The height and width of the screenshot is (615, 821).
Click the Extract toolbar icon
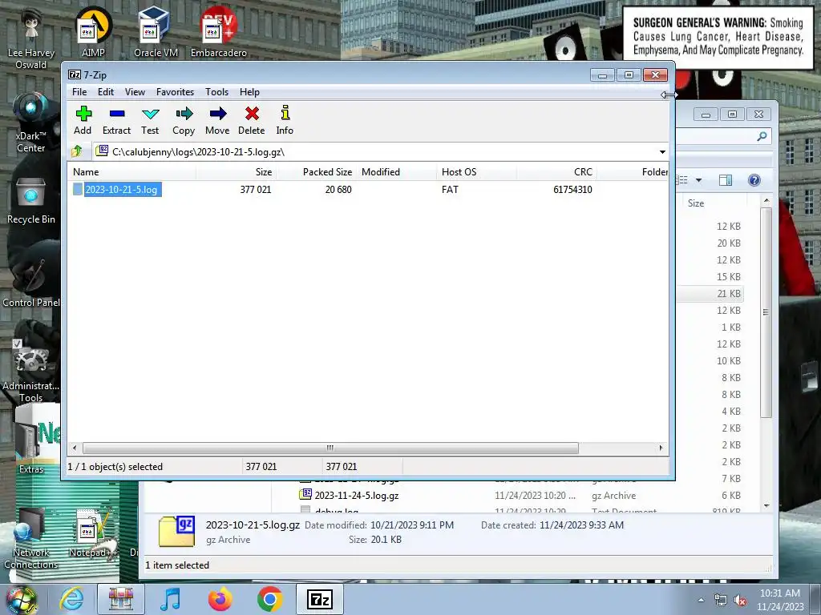[116, 120]
